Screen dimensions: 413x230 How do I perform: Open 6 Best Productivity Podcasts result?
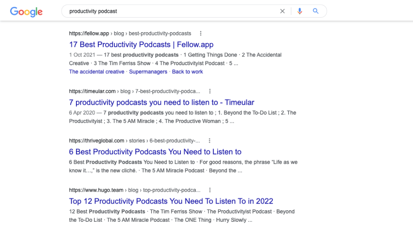[x=155, y=152]
